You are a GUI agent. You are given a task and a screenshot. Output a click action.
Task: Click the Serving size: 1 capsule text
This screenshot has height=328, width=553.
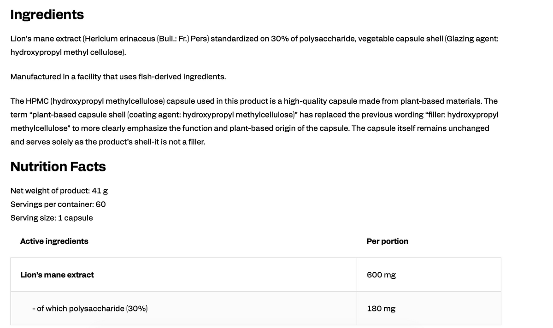click(x=52, y=217)
